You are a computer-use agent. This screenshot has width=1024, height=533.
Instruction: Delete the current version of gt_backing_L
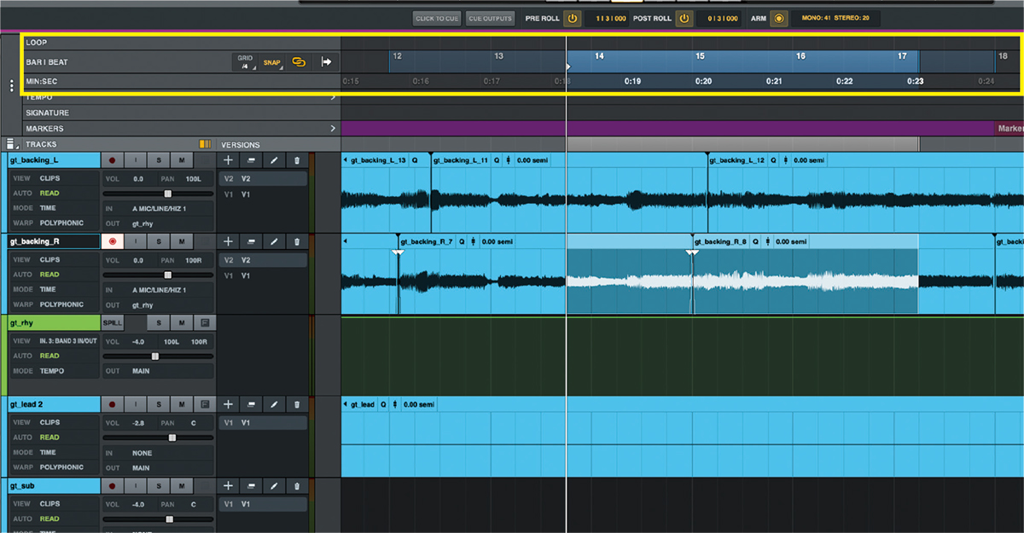297,160
